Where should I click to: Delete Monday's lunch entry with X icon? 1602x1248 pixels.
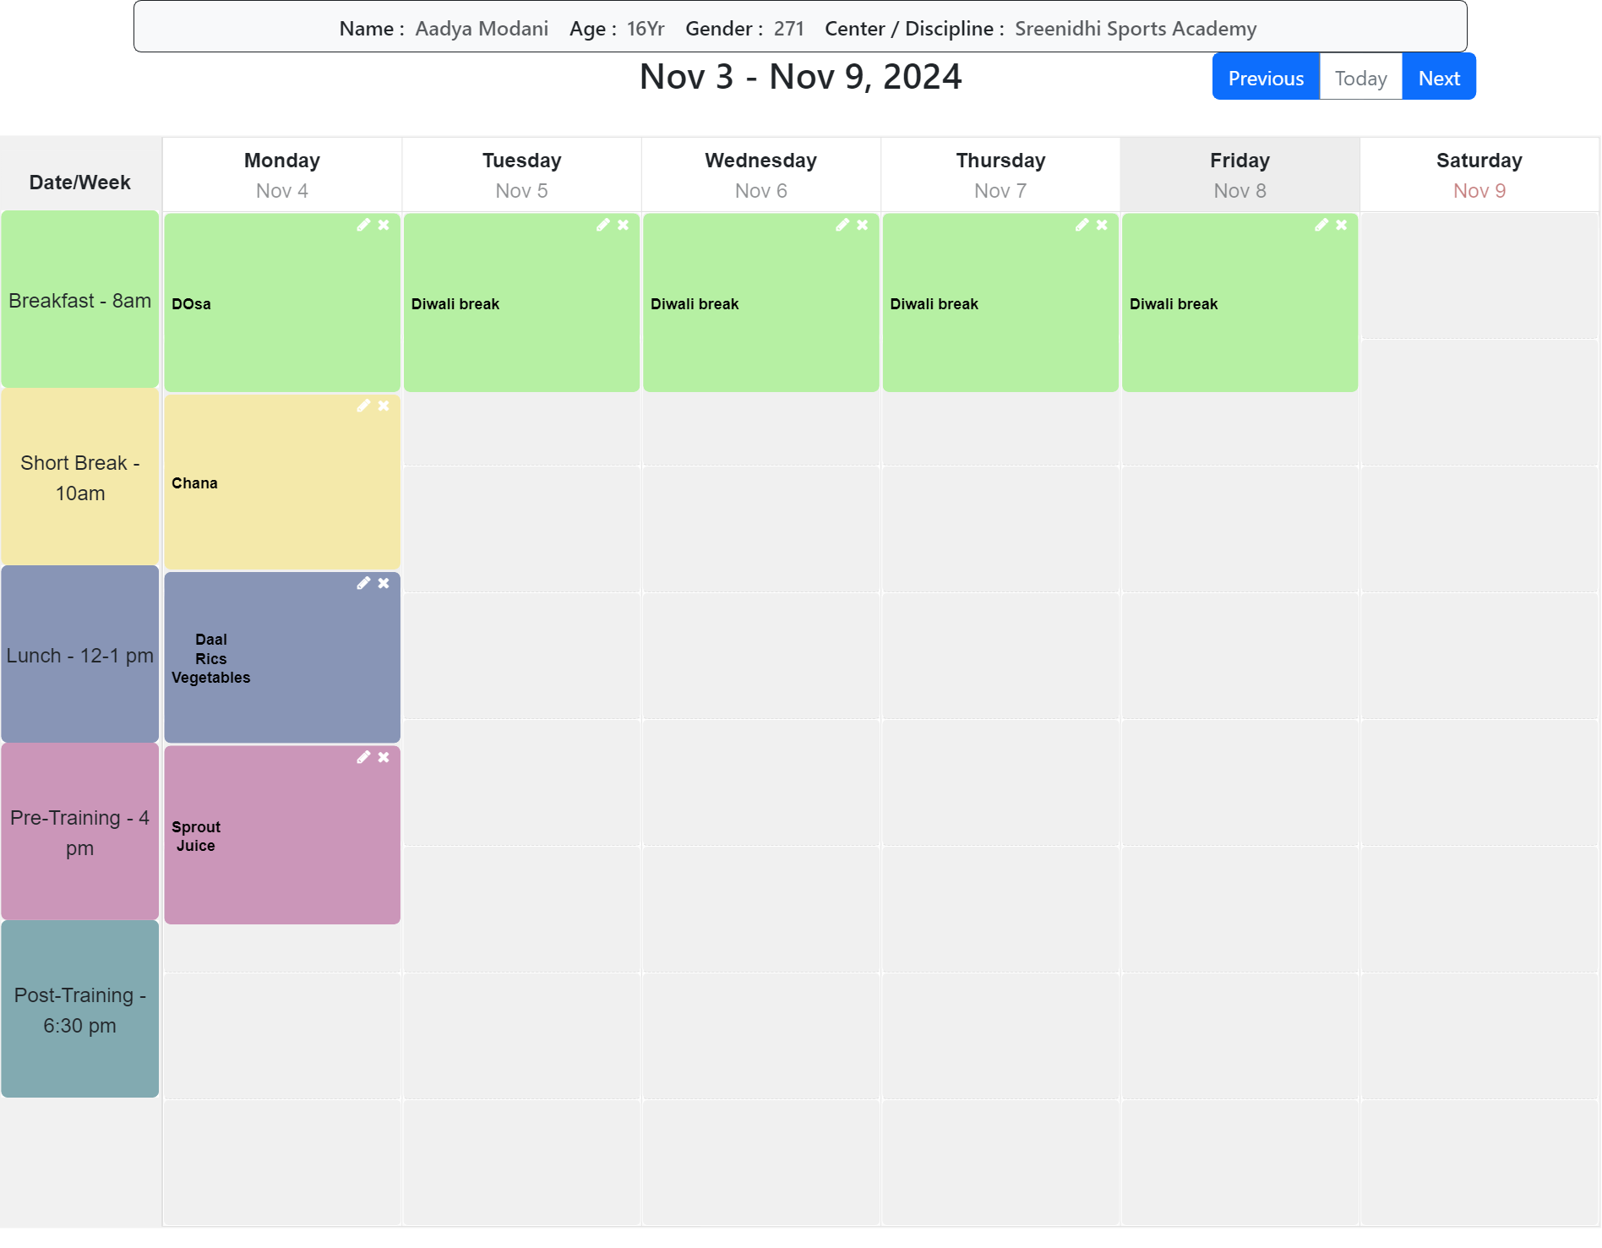[x=384, y=583]
